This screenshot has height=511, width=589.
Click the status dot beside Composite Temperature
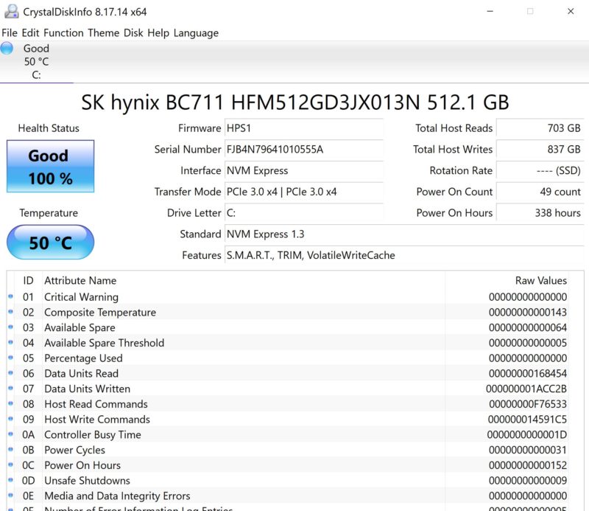11,313
